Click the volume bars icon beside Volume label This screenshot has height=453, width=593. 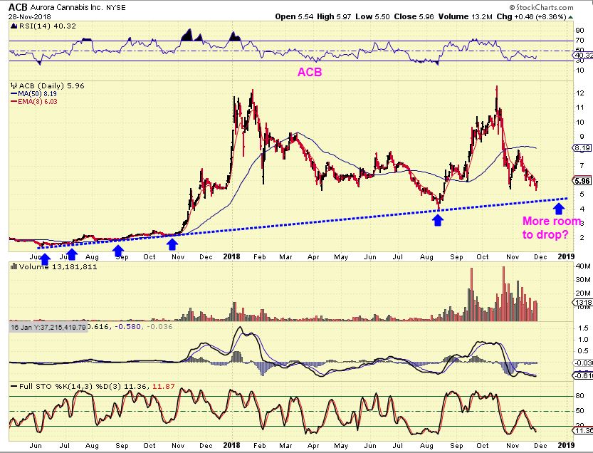(14, 266)
